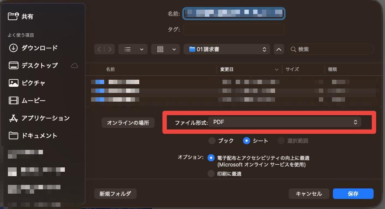385x209 pixels.
Task: Select ダウンロード in the sidebar
Action: [x=33, y=48]
